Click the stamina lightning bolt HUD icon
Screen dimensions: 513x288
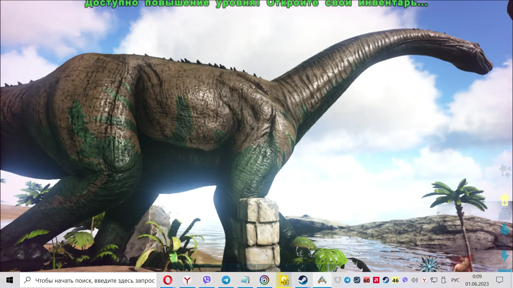pos(505,256)
